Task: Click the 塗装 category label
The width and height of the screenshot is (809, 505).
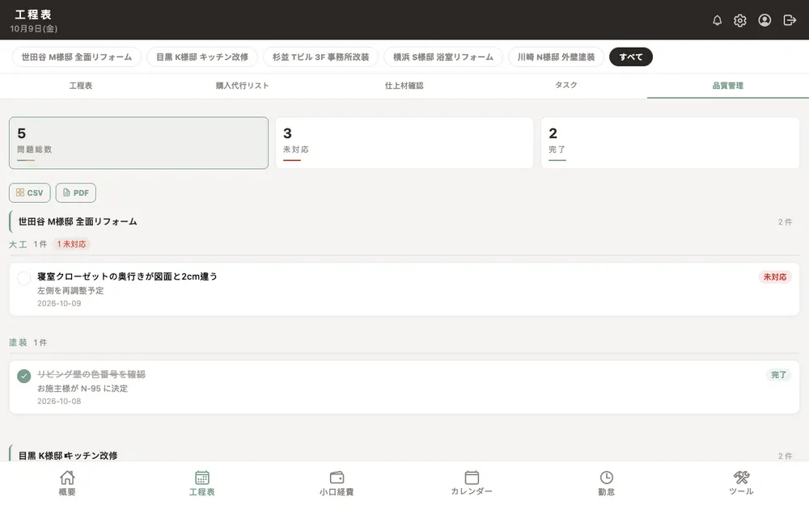Action: [18, 342]
